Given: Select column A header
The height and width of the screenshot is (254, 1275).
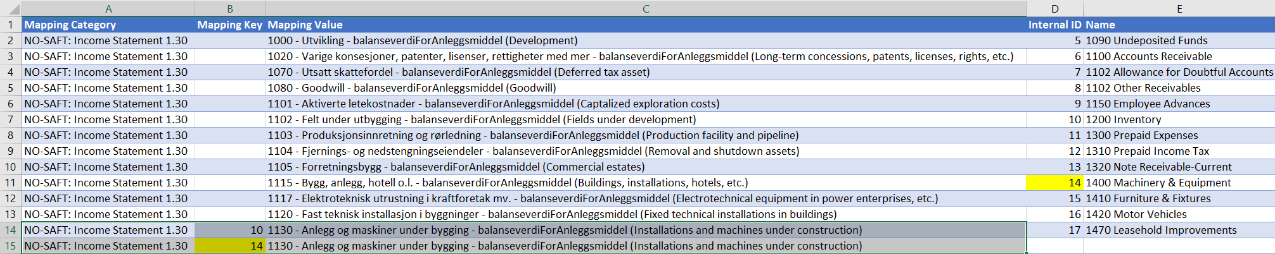Looking at the screenshot, I should point(108,9).
